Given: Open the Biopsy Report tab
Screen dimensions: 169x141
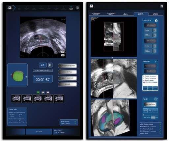Looking at the screenshot, I should tap(155, 14).
